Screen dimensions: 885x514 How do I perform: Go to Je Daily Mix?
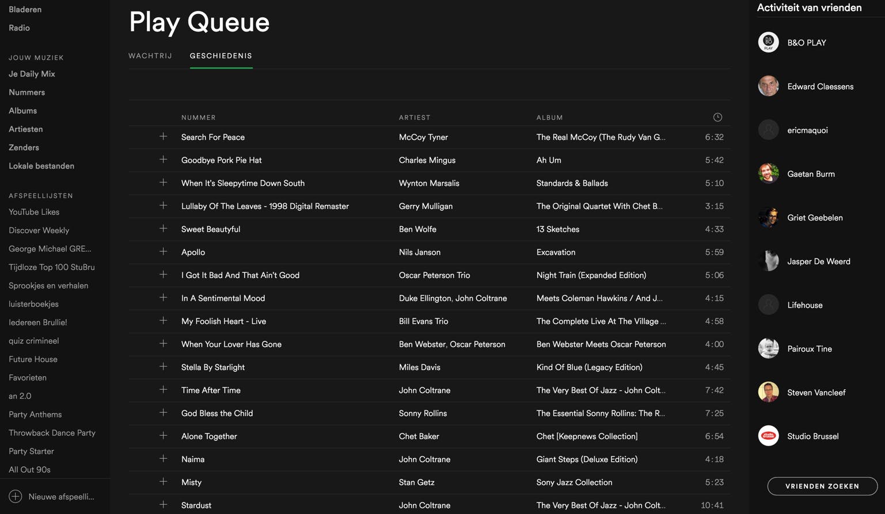tap(32, 74)
